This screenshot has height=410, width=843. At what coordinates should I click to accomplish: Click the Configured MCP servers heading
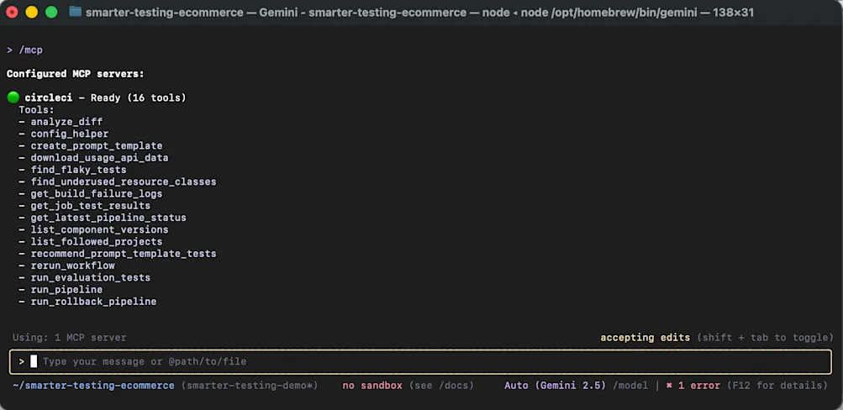click(x=76, y=74)
